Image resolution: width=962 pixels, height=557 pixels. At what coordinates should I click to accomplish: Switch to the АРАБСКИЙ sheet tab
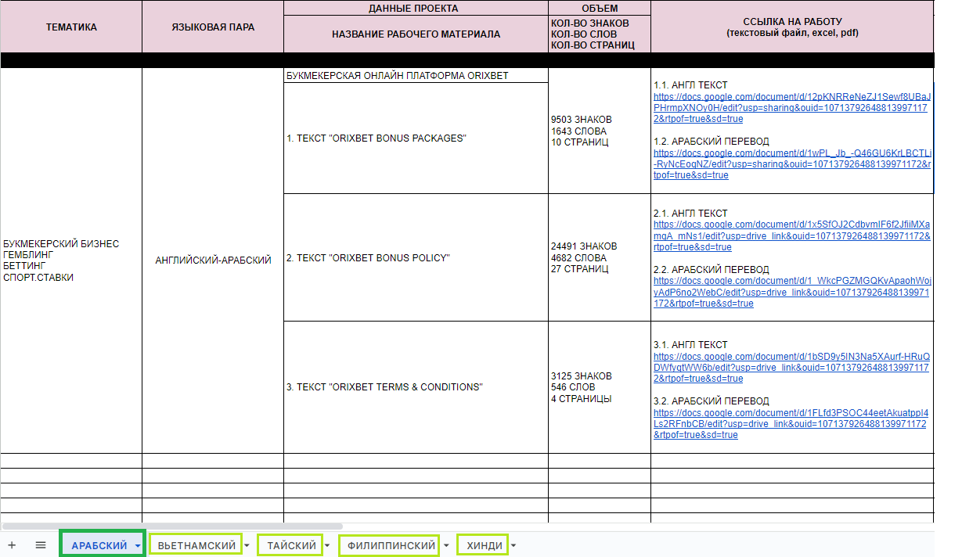coord(99,545)
